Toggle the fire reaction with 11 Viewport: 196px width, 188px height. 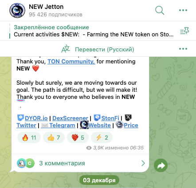(x=29, y=137)
